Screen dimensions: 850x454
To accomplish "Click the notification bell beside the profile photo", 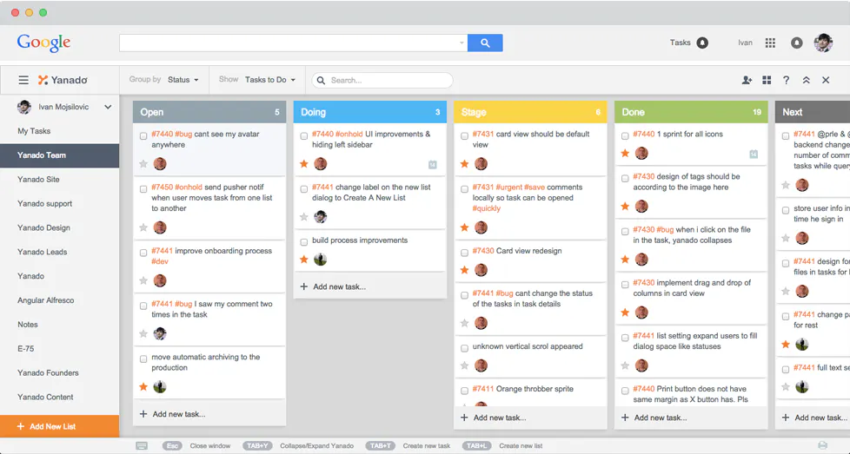I will point(796,43).
